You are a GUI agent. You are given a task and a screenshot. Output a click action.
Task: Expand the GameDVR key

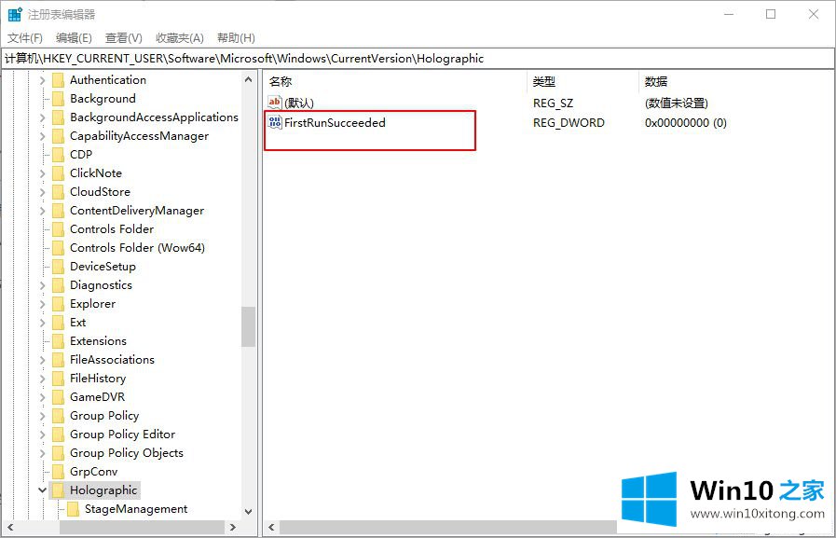click(42, 398)
